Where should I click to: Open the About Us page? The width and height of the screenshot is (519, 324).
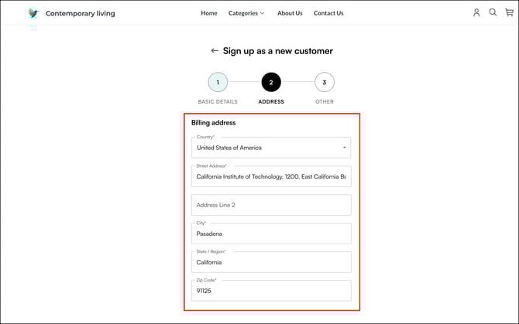pyautogui.click(x=290, y=13)
